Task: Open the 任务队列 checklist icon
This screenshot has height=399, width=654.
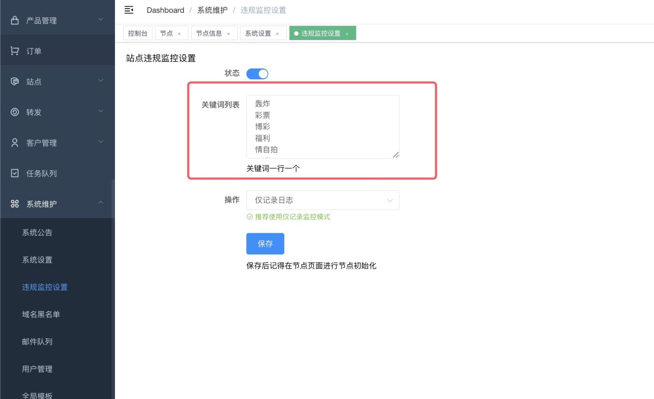Action: click(x=13, y=173)
